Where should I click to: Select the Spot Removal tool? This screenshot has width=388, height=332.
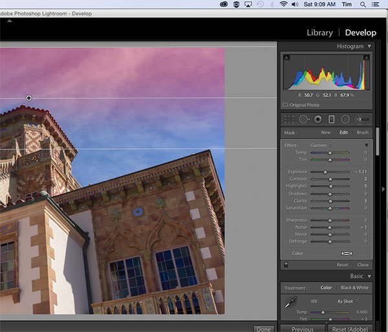pyautogui.click(x=303, y=119)
